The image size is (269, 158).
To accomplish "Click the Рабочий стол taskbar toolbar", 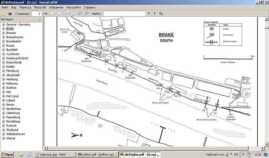I will click(x=215, y=155).
